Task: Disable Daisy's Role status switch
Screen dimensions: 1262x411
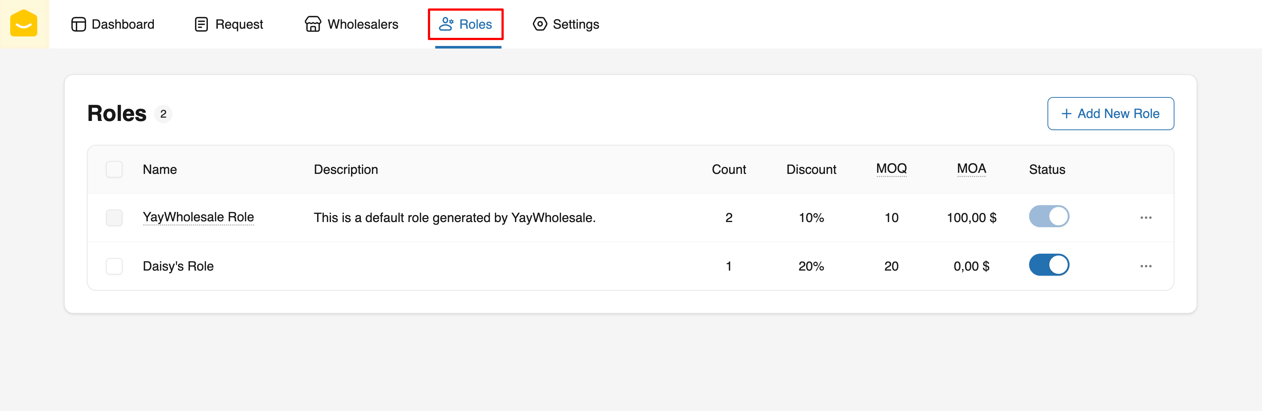Action: click(x=1048, y=265)
